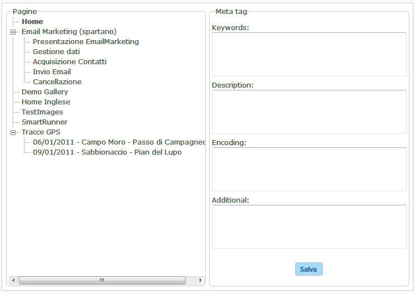Select Cancellazione in the page tree
415x293 pixels.
point(57,82)
